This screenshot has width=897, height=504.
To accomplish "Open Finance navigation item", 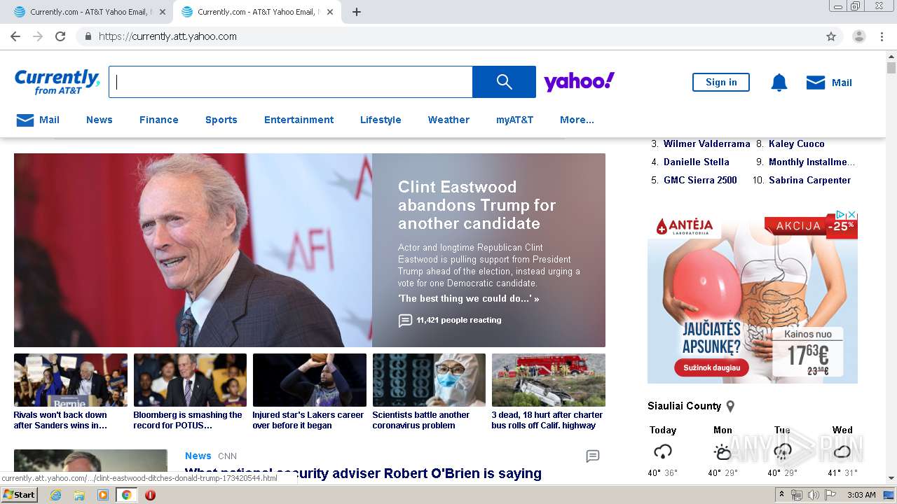I will [x=159, y=120].
